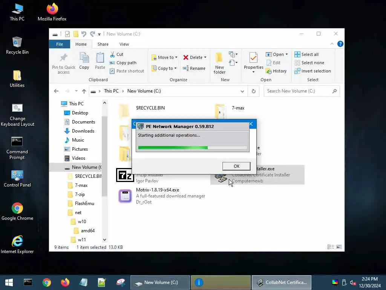Expand the Open dropdown arrow

[286, 54]
